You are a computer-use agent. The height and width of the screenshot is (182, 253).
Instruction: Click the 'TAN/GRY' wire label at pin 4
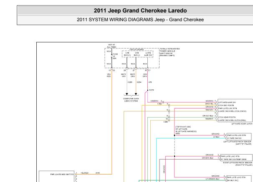210,110
